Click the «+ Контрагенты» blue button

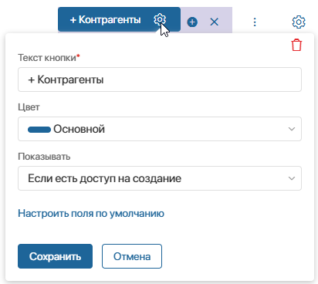pos(119,19)
